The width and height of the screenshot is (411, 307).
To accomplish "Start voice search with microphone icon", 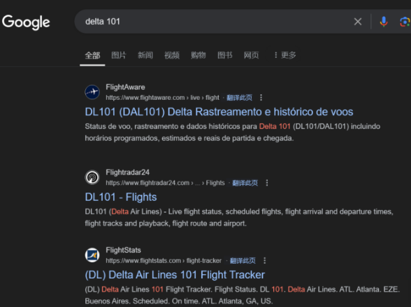I will click(x=384, y=22).
